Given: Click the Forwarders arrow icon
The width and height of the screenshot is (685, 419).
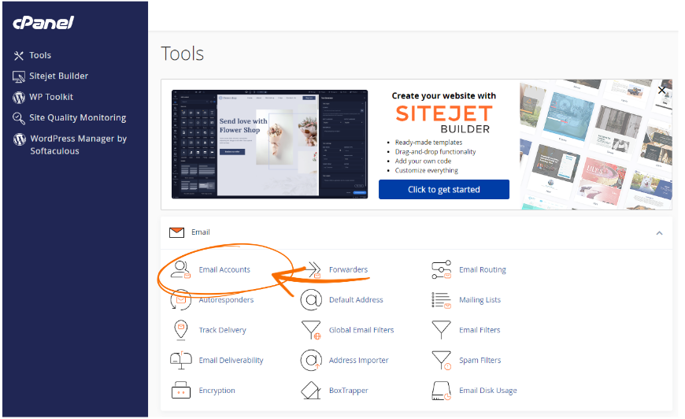Looking at the screenshot, I should click(312, 269).
